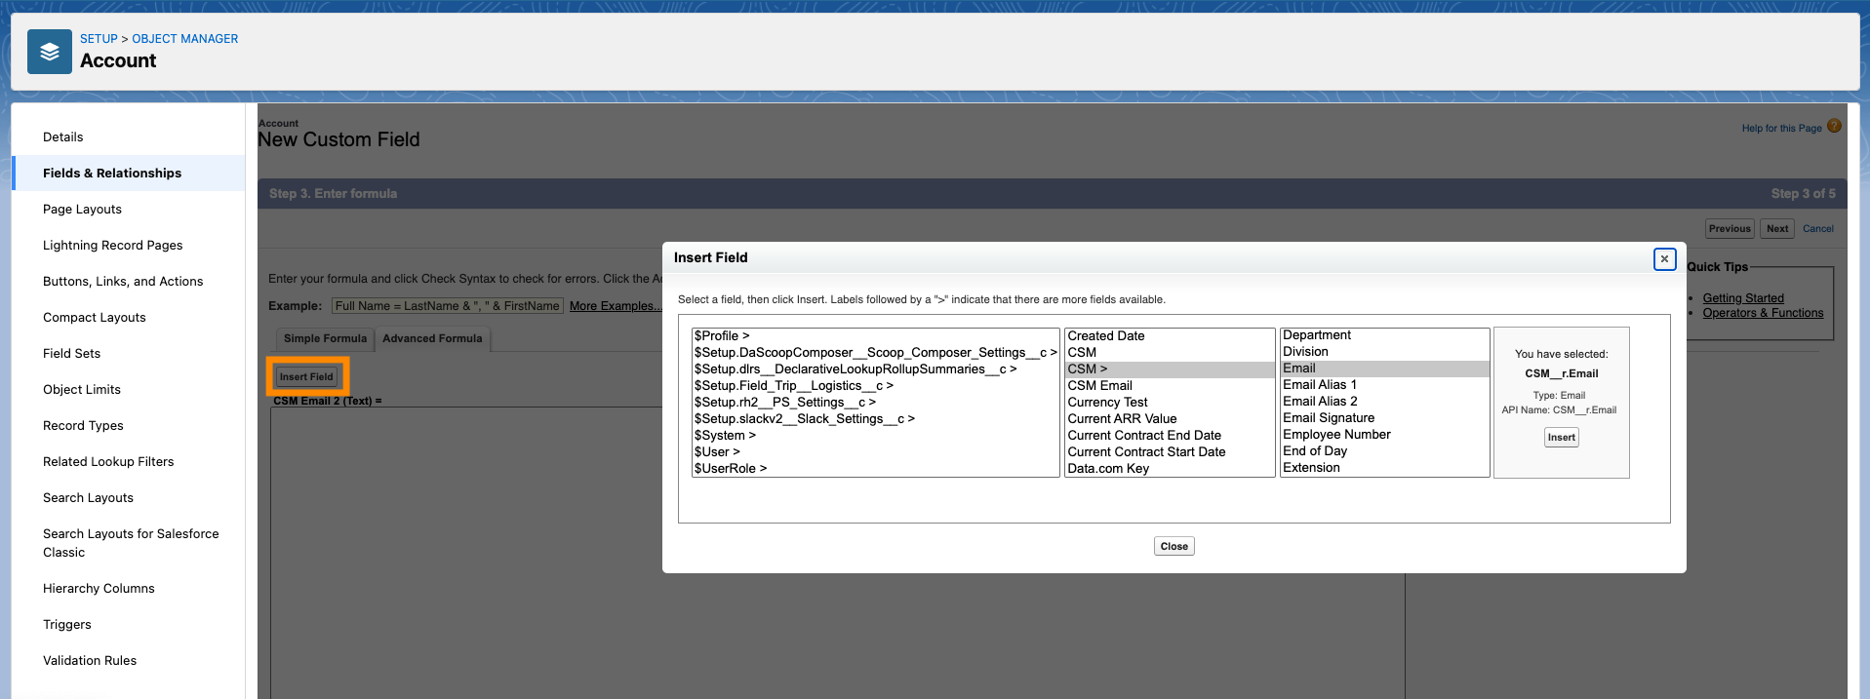
Task: Click Insert to add CSM__r.Email
Action: point(1561,438)
